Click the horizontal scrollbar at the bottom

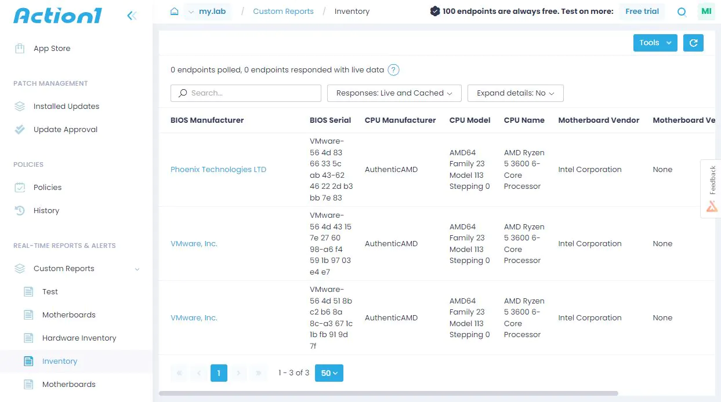pyautogui.click(x=388, y=393)
